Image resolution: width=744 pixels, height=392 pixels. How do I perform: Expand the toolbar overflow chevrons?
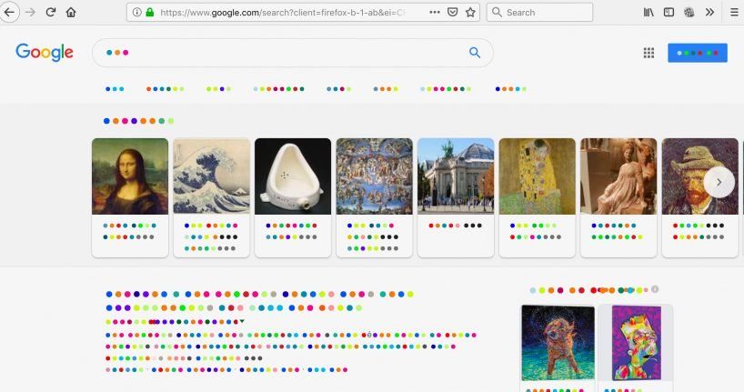pyautogui.click(x=709, y=13)
